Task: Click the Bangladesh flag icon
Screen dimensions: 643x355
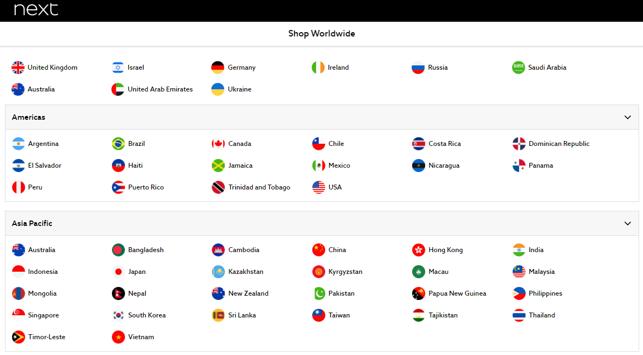Action: (x=118, y=249)
